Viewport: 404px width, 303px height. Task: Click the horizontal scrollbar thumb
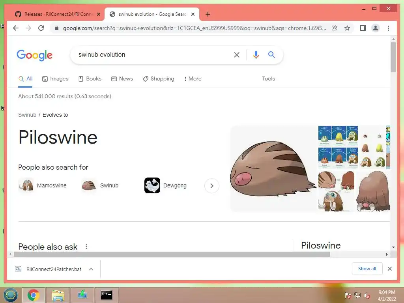(x=172, y=254)
